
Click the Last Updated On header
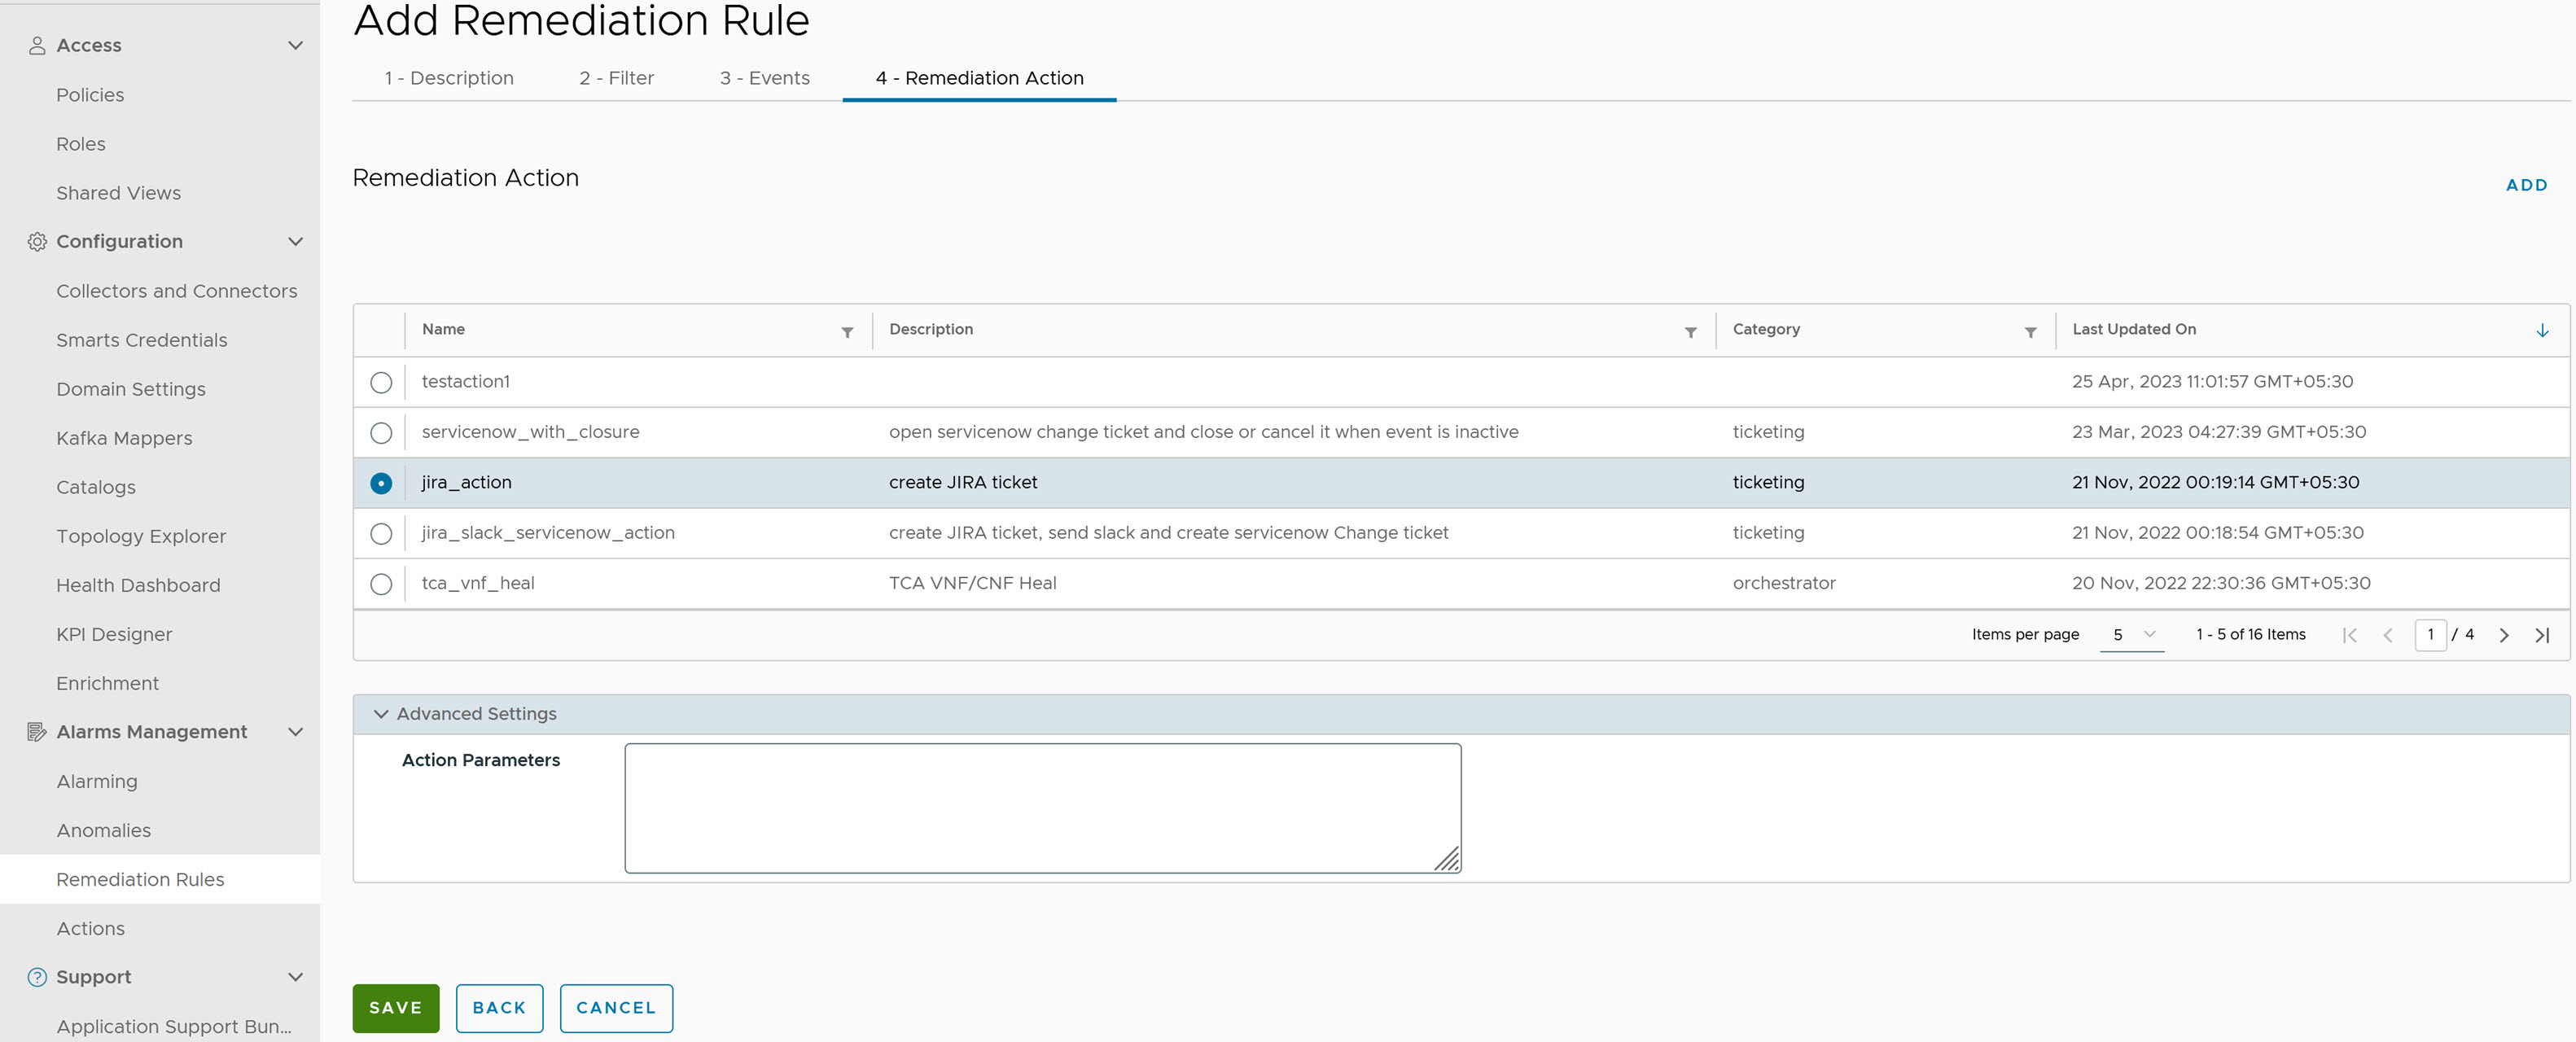pos(2134,329)
